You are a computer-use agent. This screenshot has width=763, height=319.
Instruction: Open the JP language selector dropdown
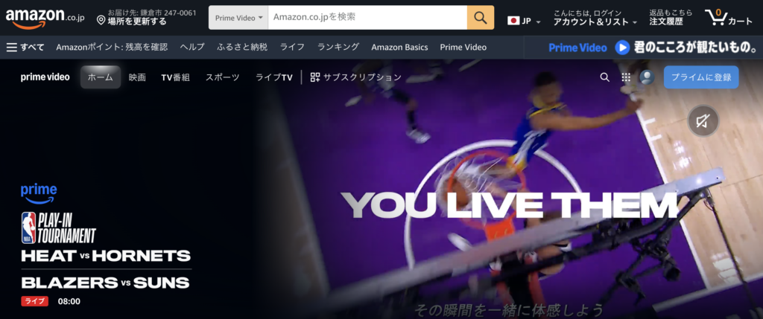(524, 20)
